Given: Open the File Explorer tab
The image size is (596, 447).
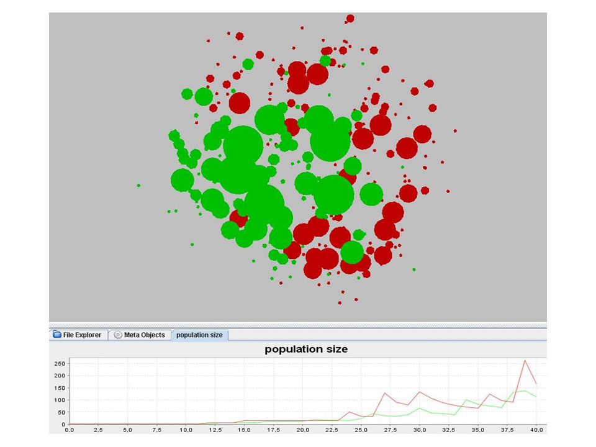Looking at the screenshot, I should pyautogui.click(x=78, y=335).
